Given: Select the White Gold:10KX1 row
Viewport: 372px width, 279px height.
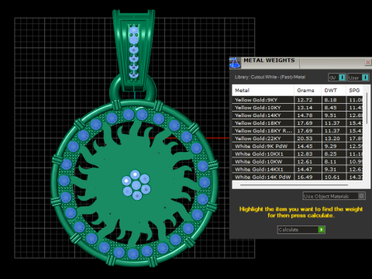Looking at the screenshot, I should tap(298, 154).
